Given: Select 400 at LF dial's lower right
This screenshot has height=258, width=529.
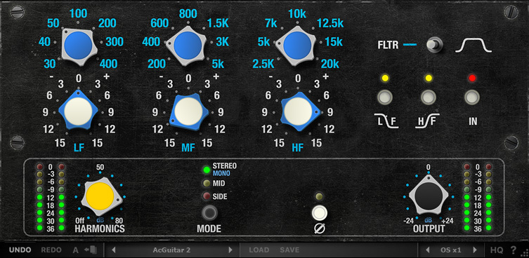Looking at the screenshot, I should tap(108, 64).
